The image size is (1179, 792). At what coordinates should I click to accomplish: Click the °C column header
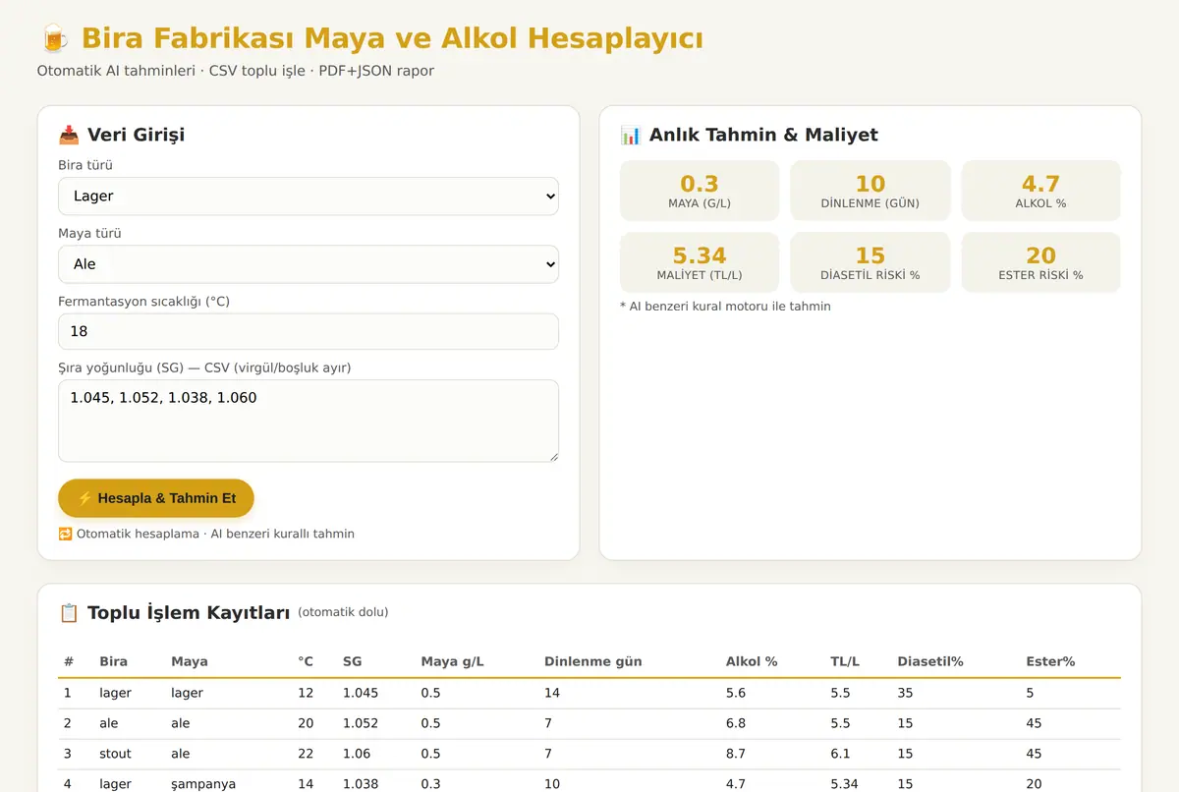(x=306, y=661)
